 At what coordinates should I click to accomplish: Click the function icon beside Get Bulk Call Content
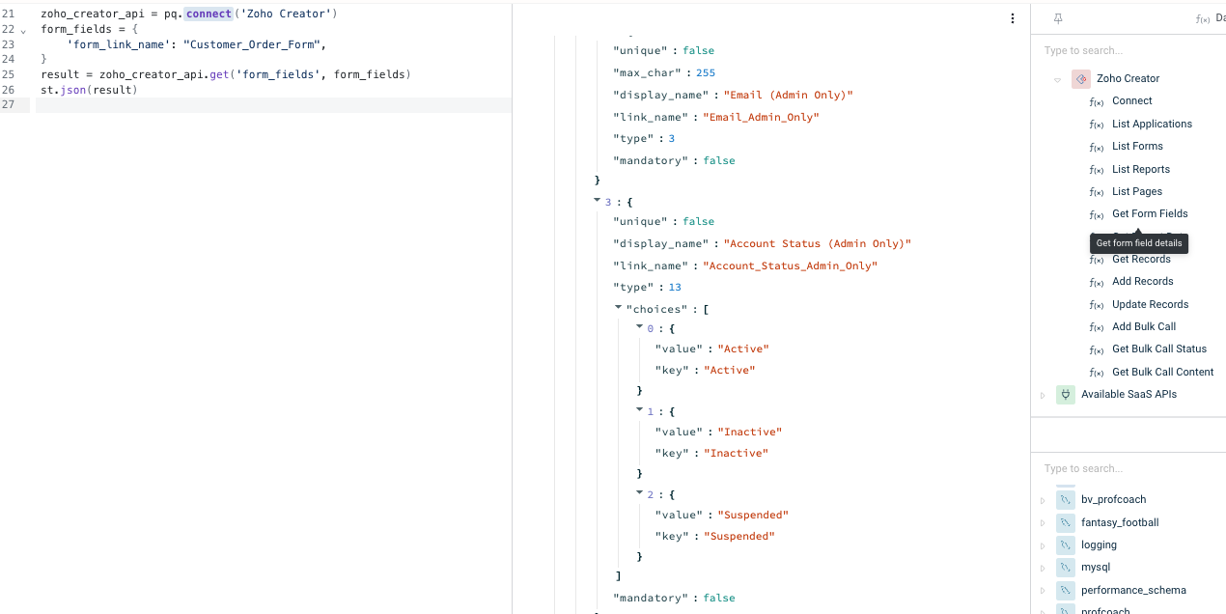click(1097, 373)
